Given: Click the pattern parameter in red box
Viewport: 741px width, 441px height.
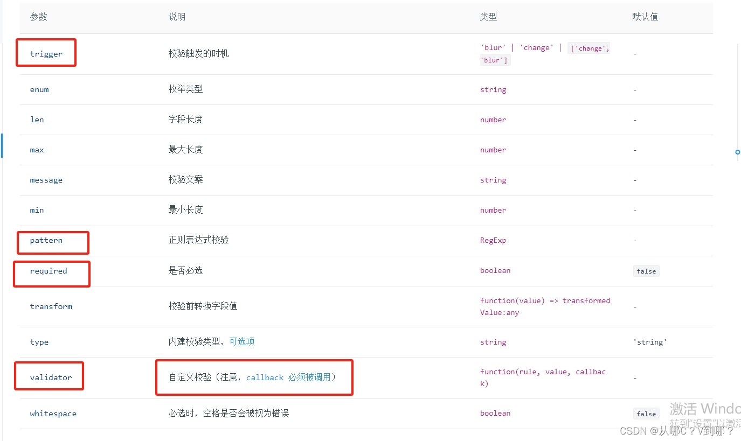Looking at the screenshot, I should pos(45,240).
